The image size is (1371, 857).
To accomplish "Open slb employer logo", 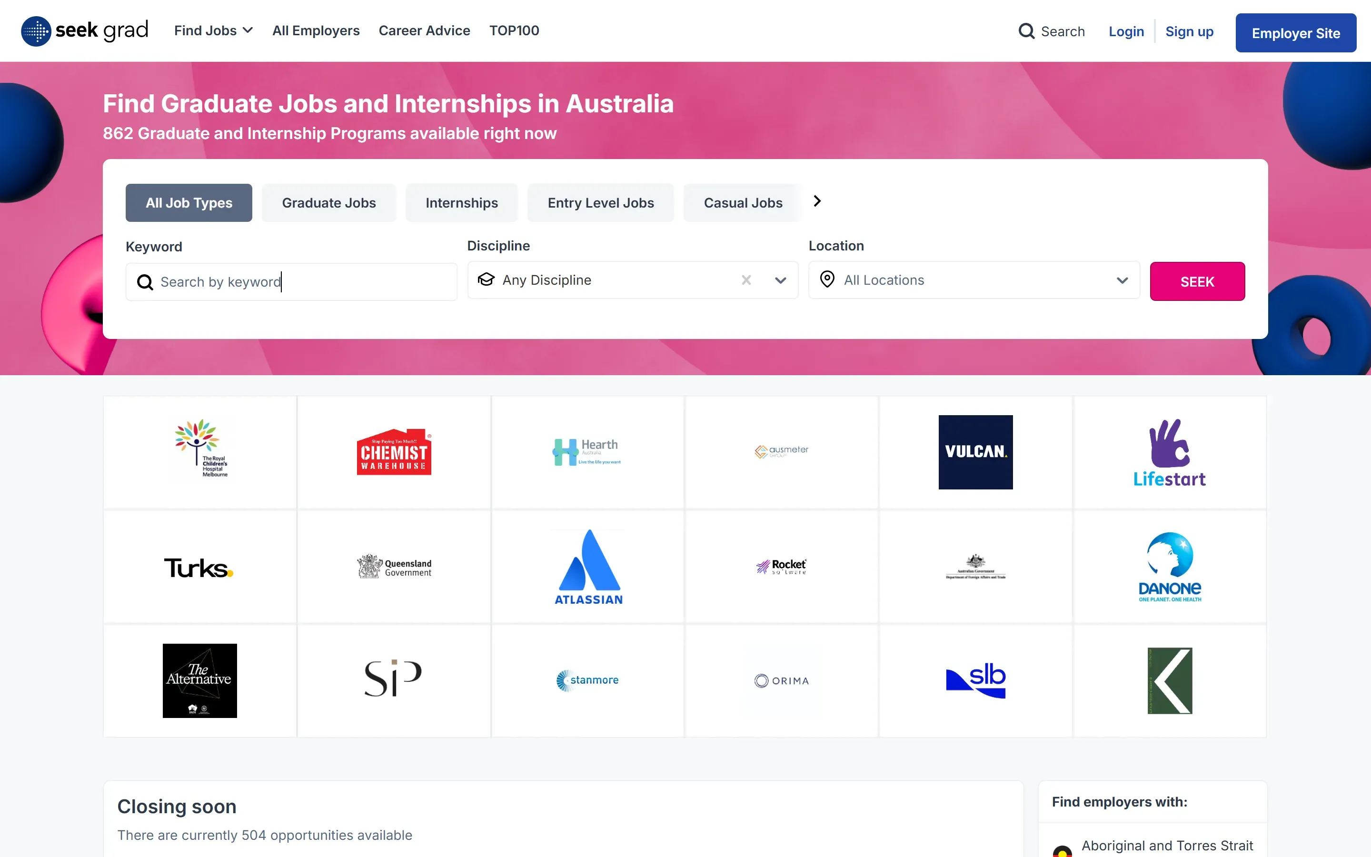I will (975, 681).
